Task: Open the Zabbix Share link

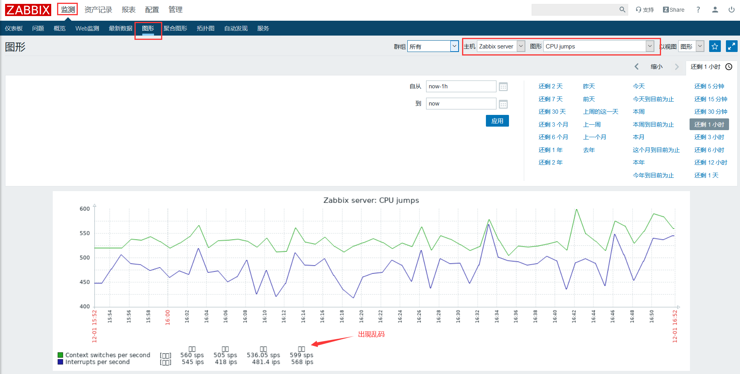Action: pos(674,10)
